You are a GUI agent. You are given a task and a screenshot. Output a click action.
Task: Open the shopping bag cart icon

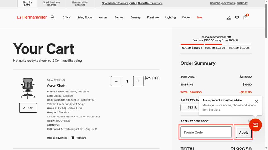tap(245, 17)
